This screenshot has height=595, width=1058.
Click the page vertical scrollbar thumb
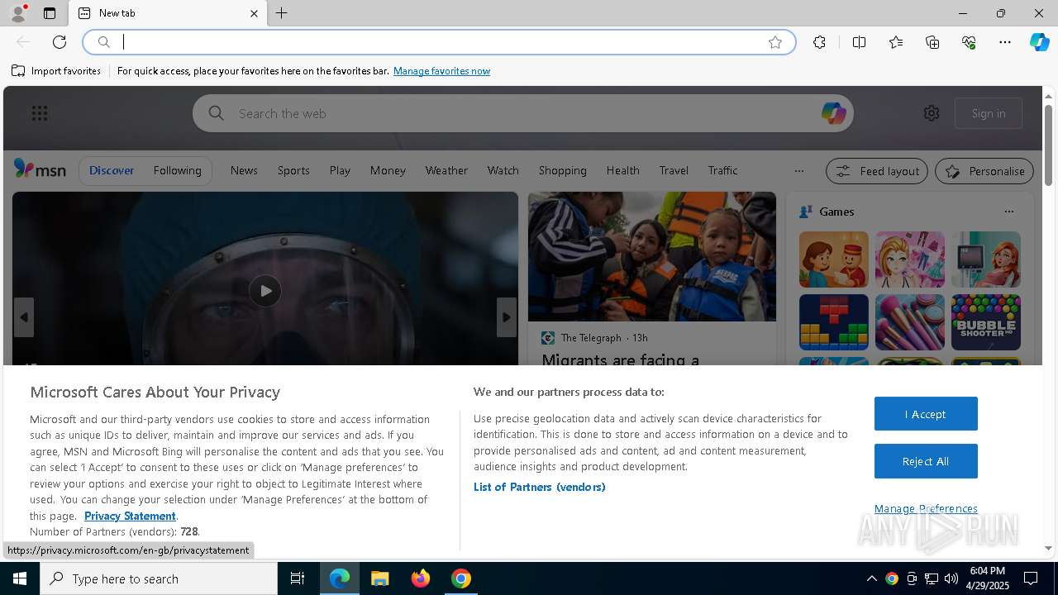pos(1049,145)
